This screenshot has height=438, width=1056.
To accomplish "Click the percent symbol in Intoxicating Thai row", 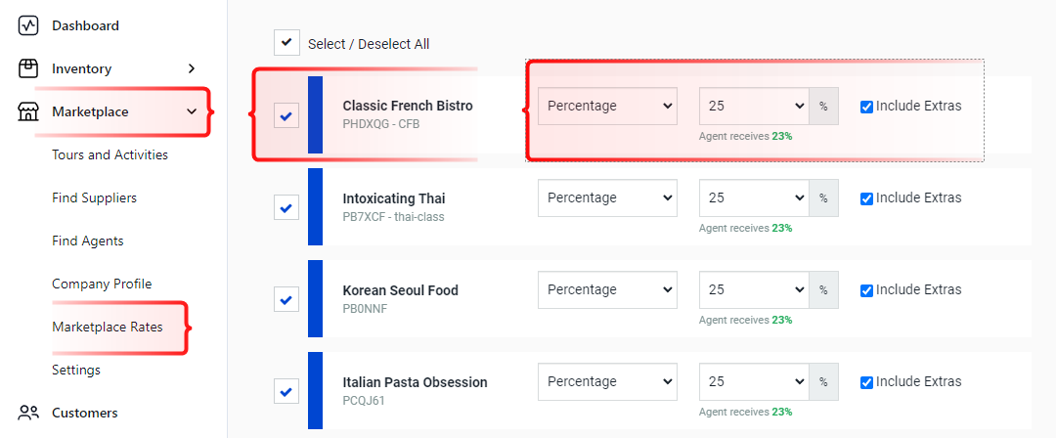I will pyautogui.click(x=823, y=198).
